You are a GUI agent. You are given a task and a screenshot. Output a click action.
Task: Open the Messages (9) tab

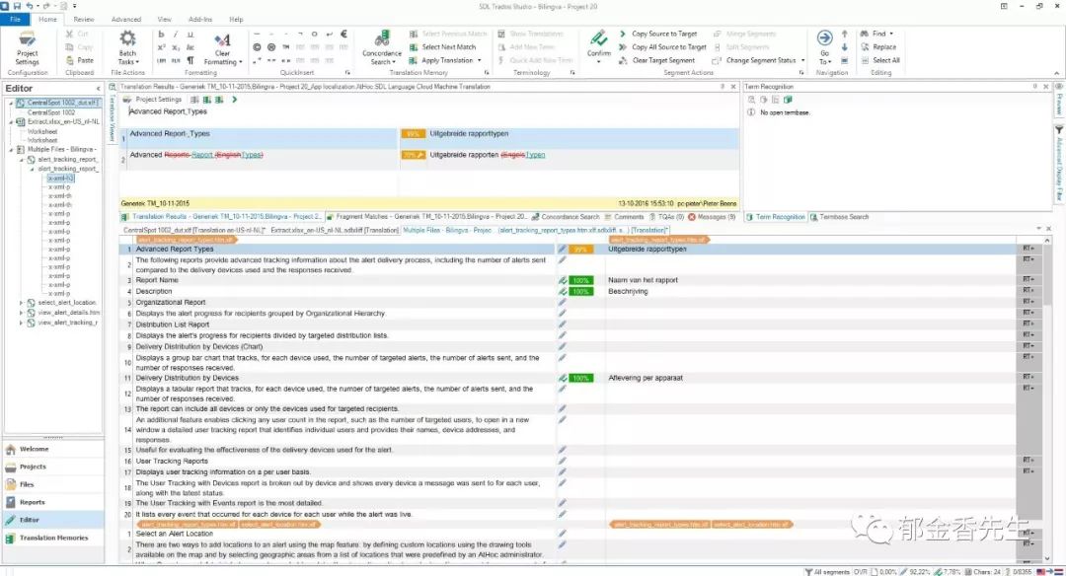point(712,217)
